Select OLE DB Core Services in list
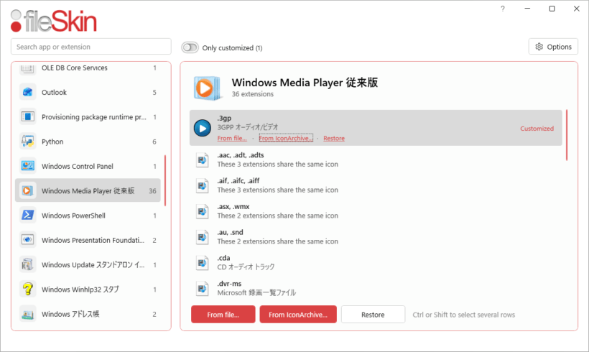 88,68
